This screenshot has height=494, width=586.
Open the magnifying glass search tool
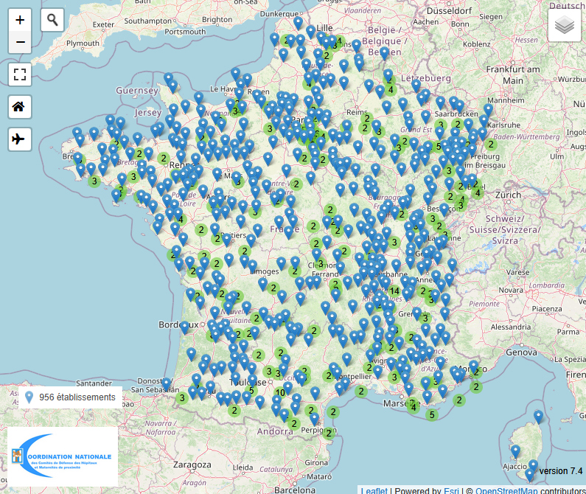(52, 21)
